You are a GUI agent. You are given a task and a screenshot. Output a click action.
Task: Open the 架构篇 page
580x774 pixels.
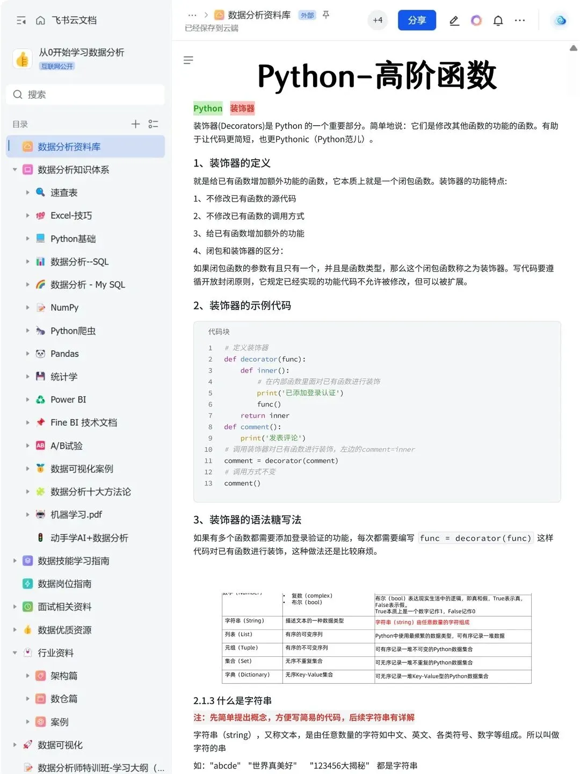pos(64,676)
